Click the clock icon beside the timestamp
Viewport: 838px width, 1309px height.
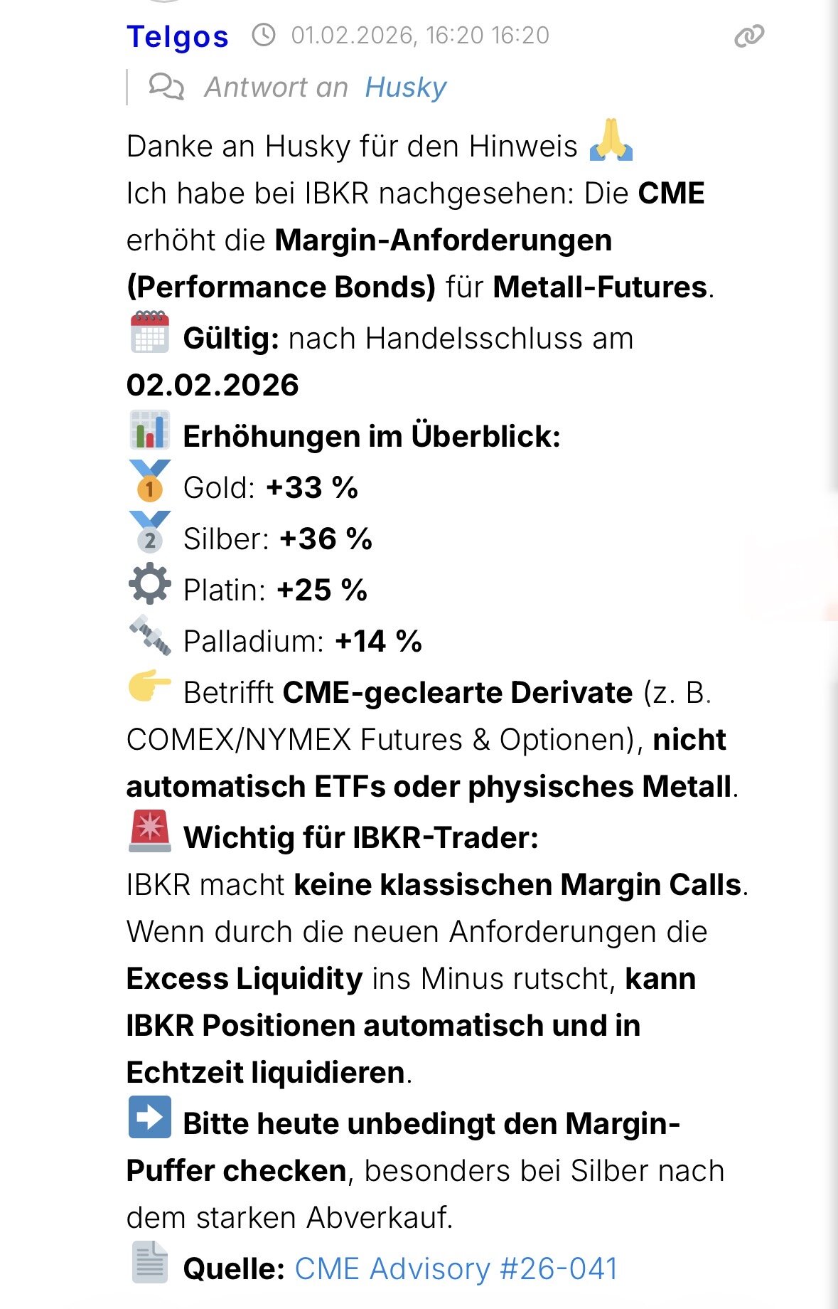point(264,35)
